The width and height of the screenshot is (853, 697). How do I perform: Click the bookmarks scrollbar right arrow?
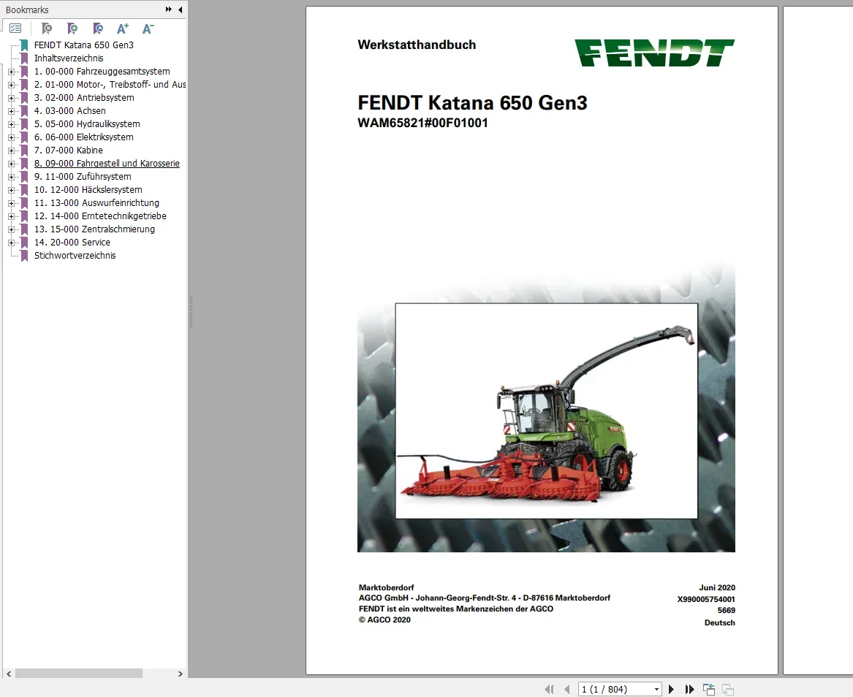(180, 674)
